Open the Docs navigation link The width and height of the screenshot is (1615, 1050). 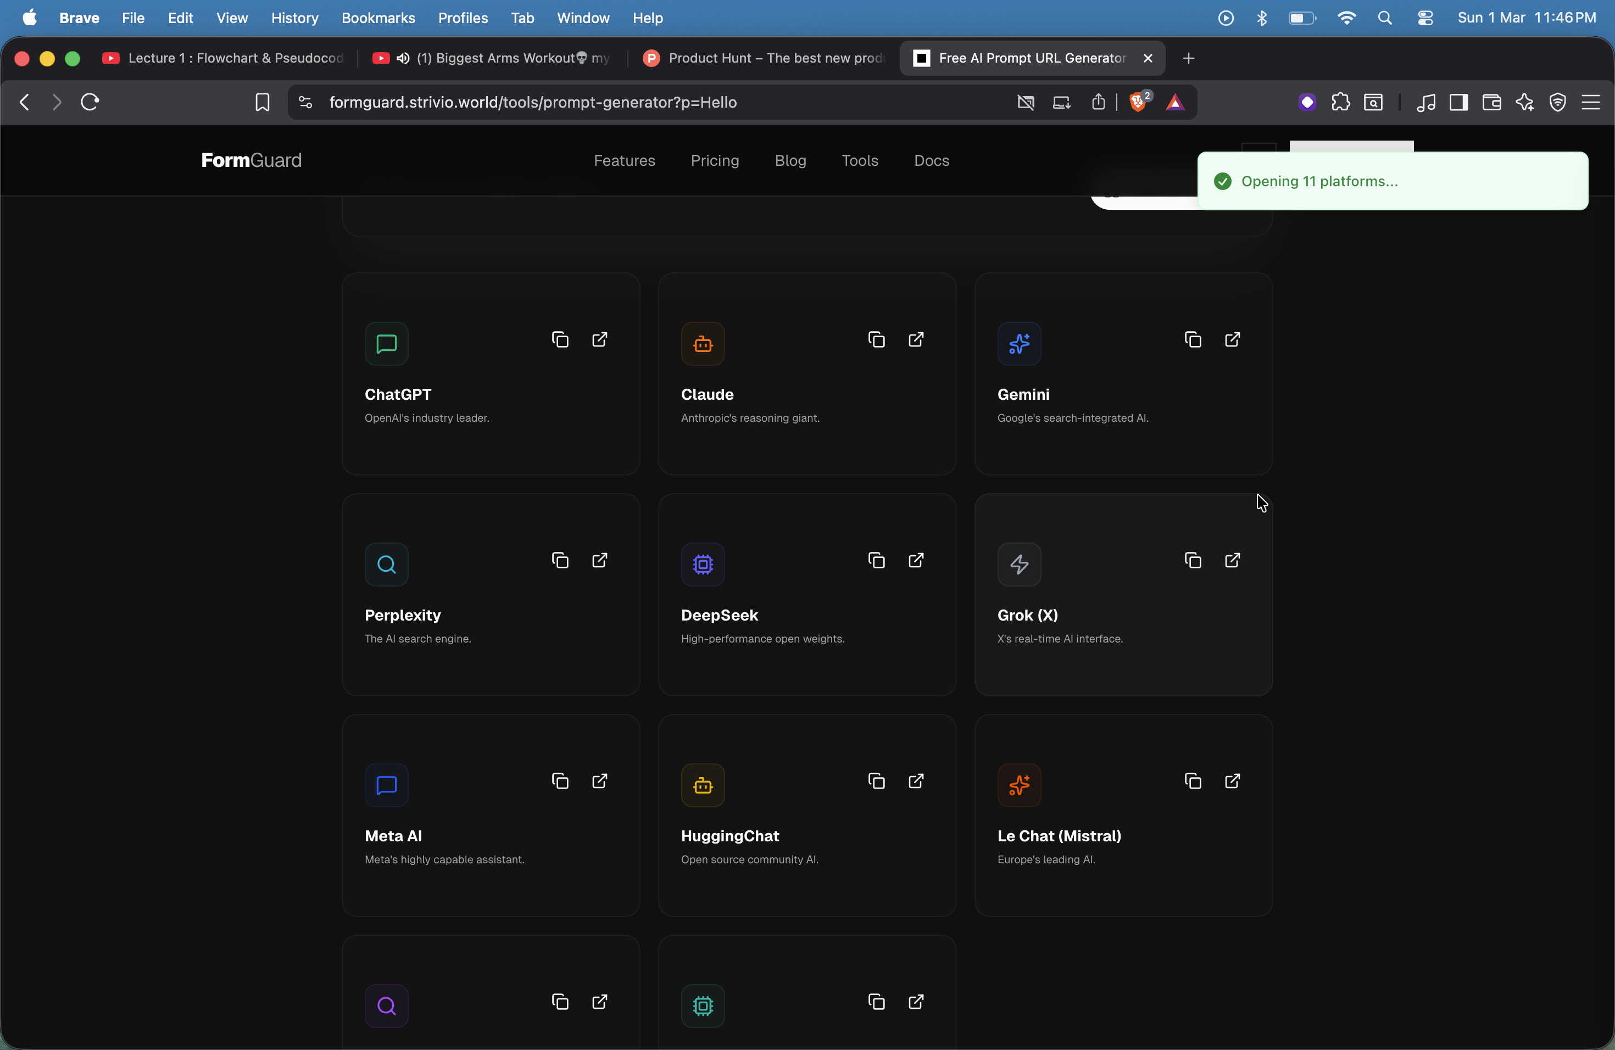[931, 161]
